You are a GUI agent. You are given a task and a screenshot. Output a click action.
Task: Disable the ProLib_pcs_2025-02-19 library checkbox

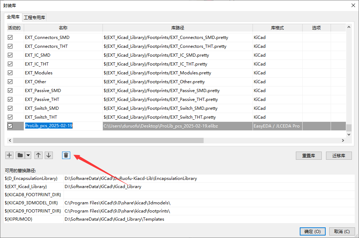click(x=10, y=126)
